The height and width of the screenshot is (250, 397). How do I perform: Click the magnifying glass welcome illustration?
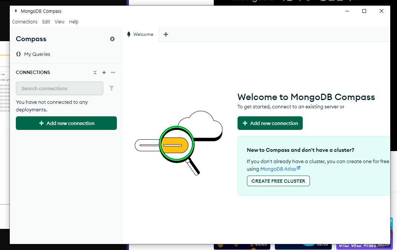pyautogui.click(x=179, y=143)
